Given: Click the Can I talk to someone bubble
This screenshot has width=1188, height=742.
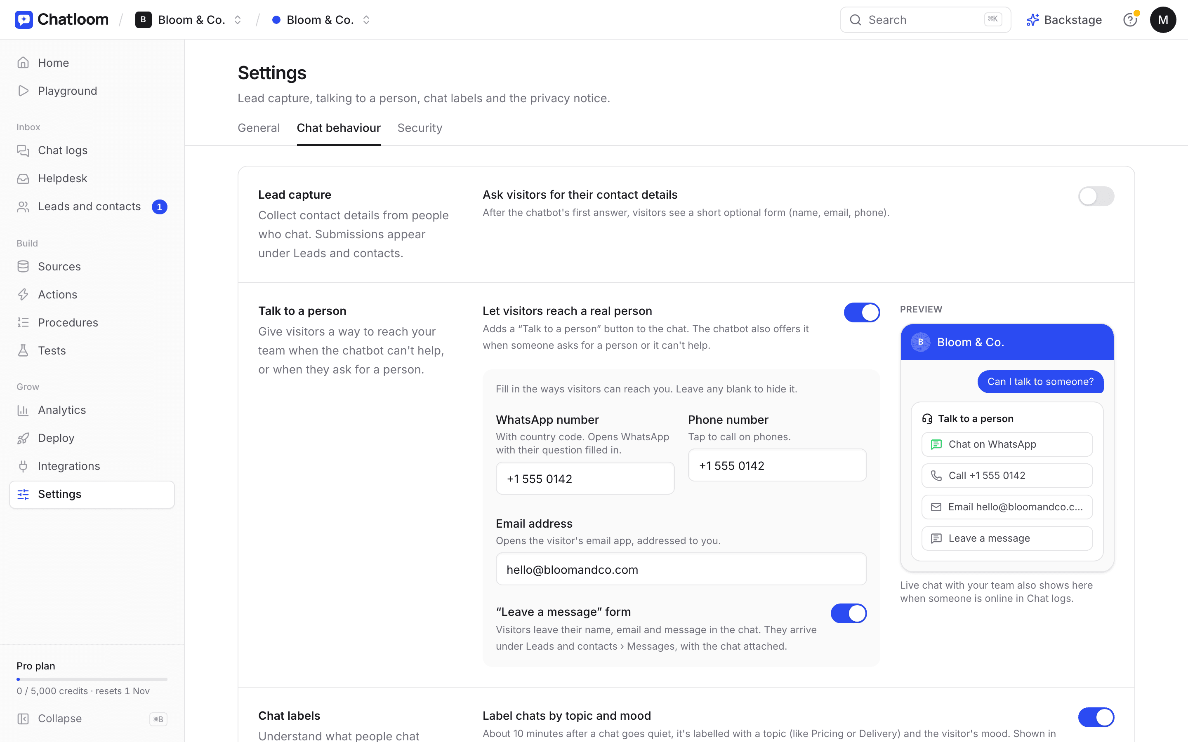Looking at the screenshot, I should 1040,382.
